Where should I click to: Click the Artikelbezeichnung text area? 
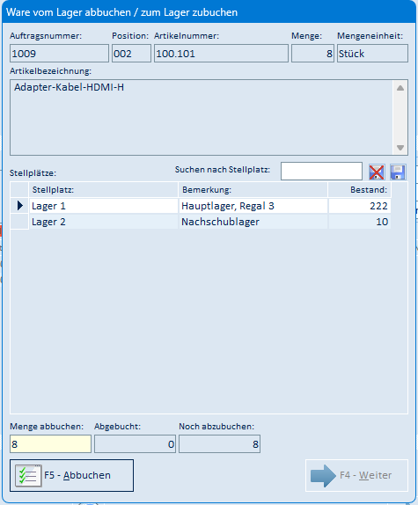202,118
